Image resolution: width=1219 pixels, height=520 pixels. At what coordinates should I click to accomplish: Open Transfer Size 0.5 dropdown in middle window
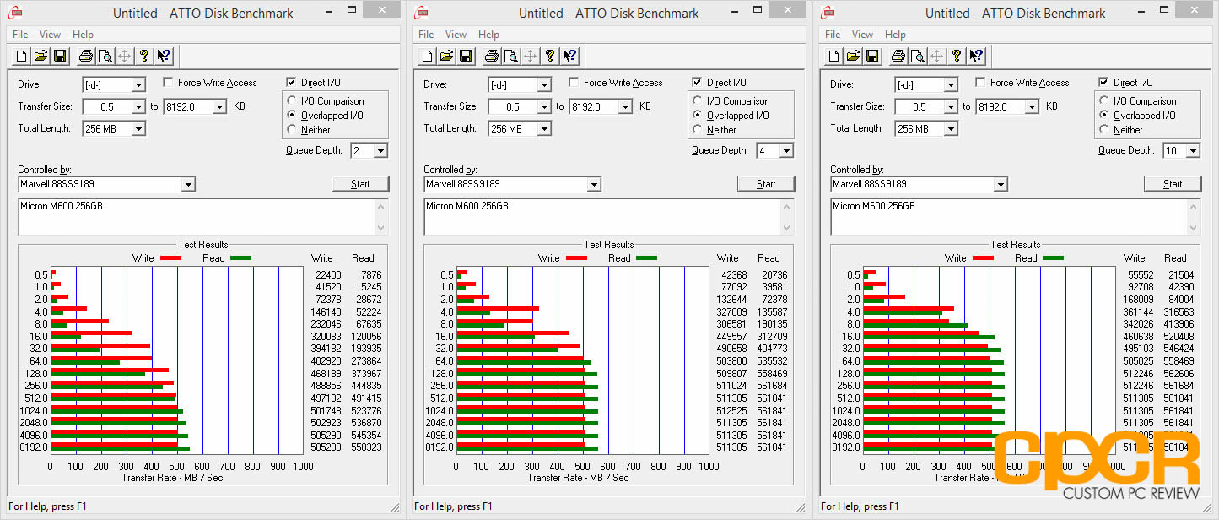[x=544, y=107]
